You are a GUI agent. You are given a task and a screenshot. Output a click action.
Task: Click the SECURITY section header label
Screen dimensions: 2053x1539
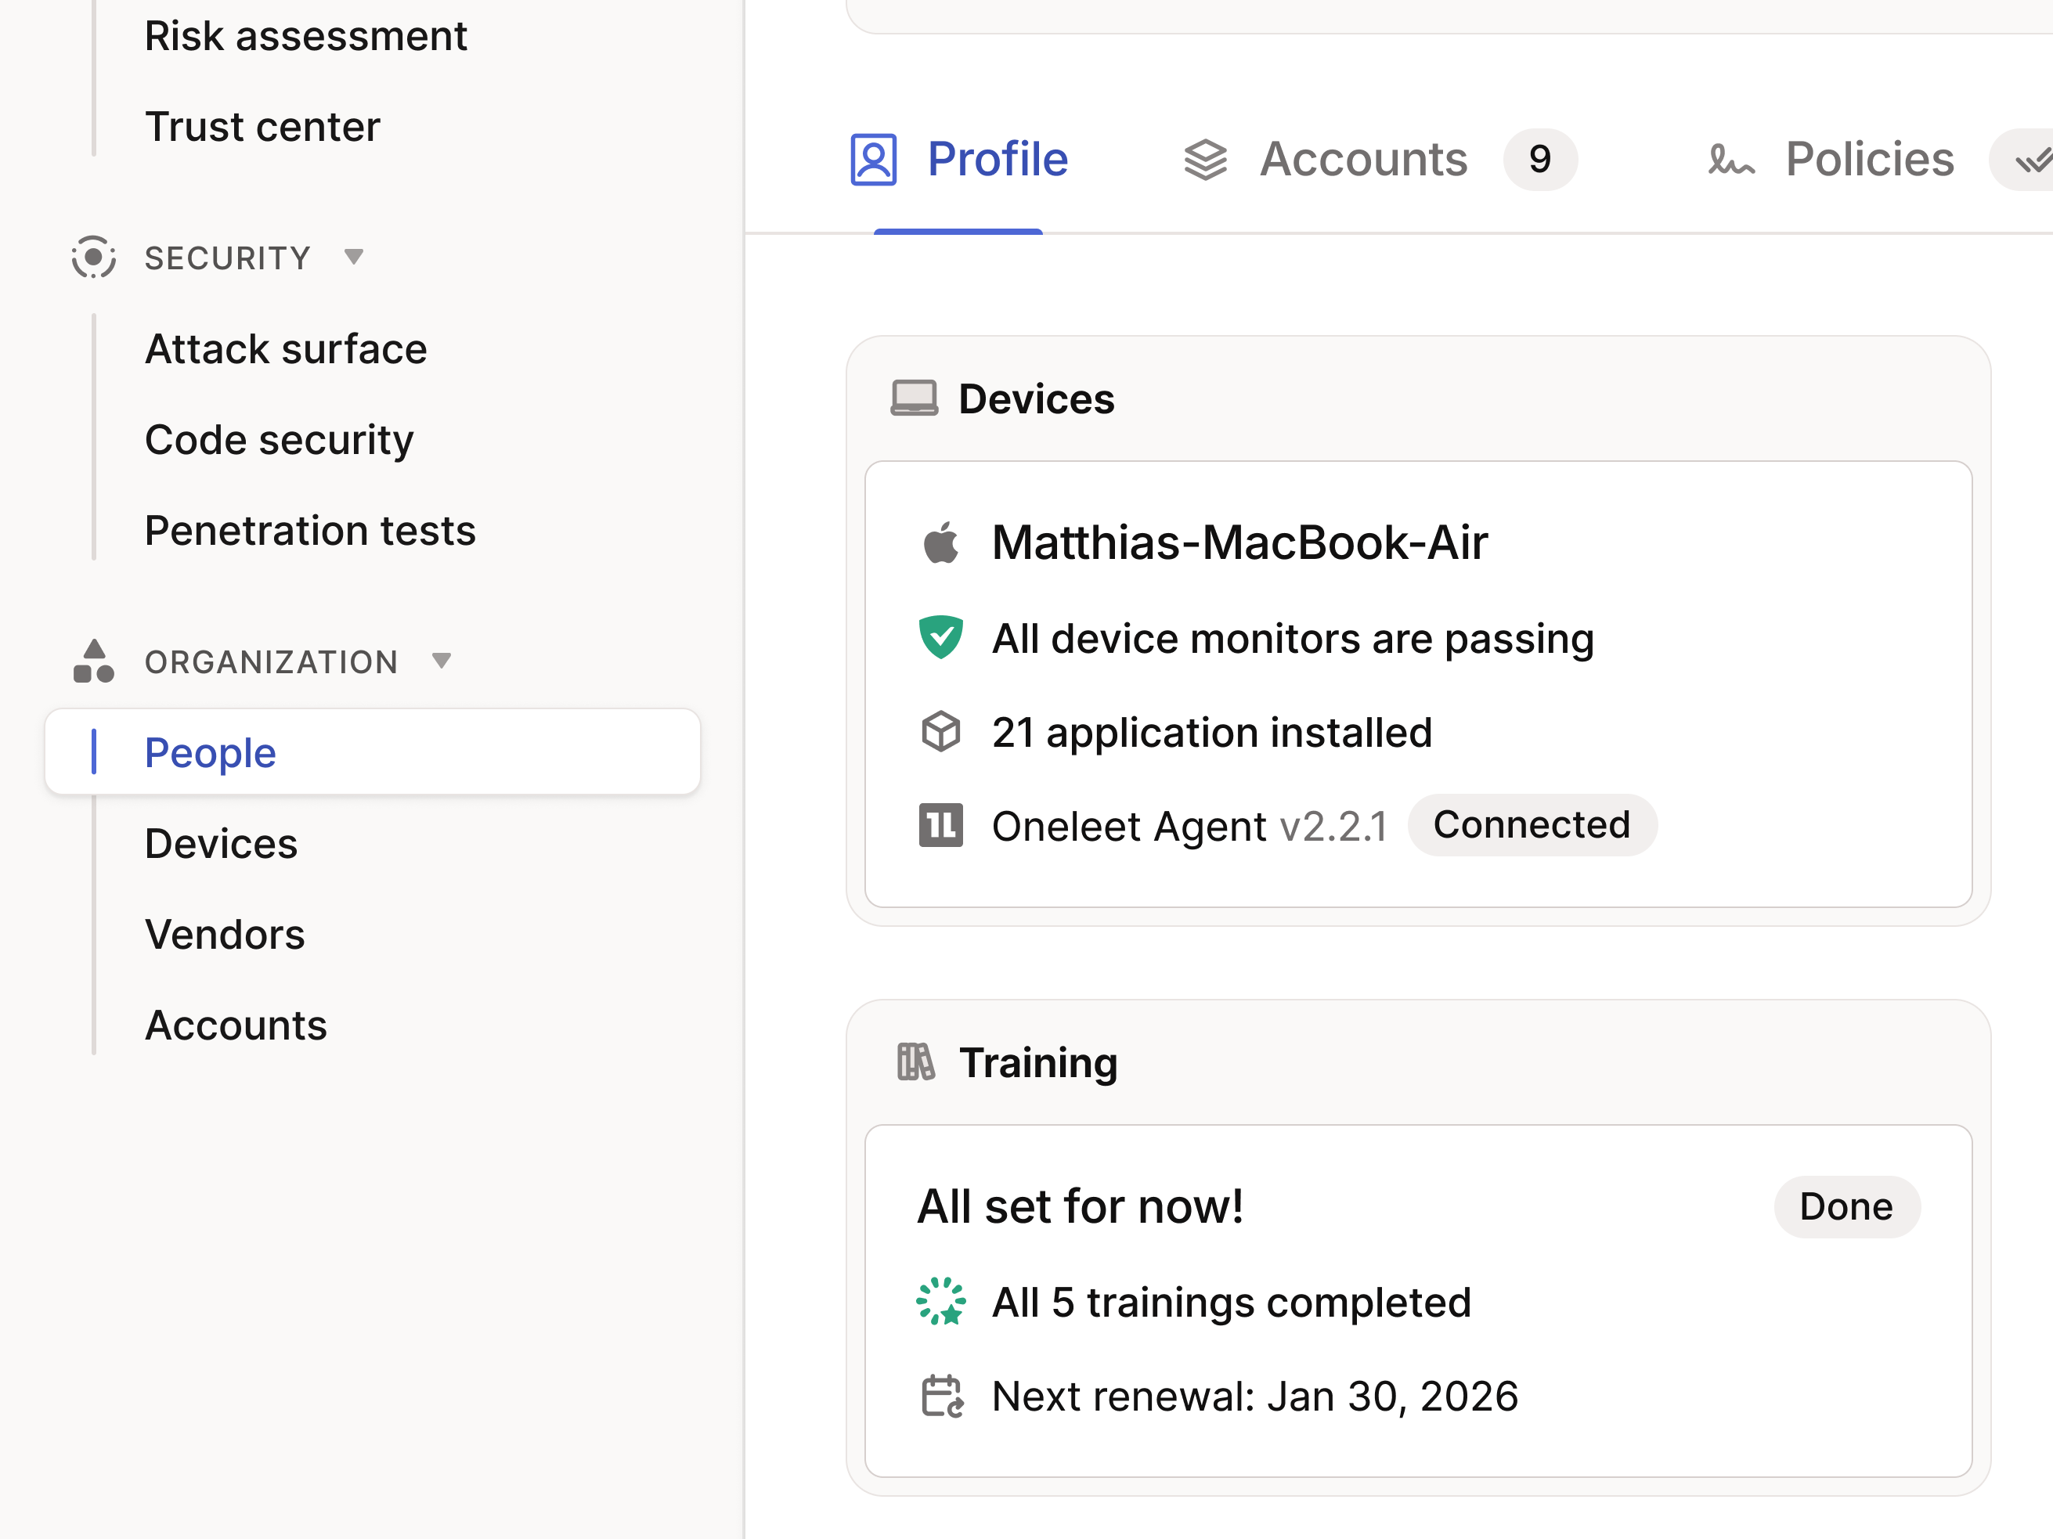(x=227, y=258)
